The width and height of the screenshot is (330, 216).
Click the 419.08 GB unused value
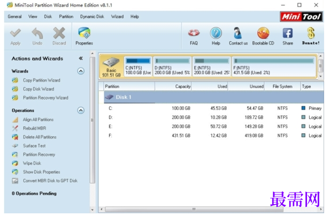pos(254,136)
